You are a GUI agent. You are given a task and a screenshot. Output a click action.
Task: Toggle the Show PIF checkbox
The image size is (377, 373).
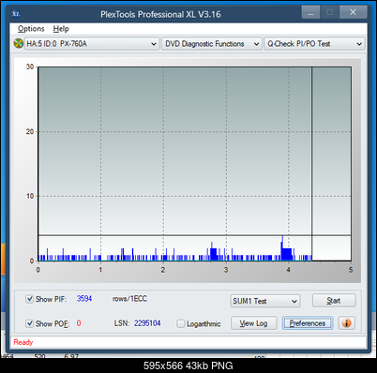pyautogui.click(x=29, y=299)
